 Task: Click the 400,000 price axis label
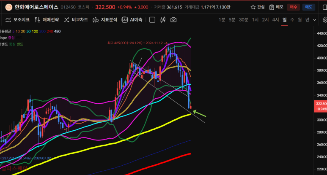[x=322, y=58]
